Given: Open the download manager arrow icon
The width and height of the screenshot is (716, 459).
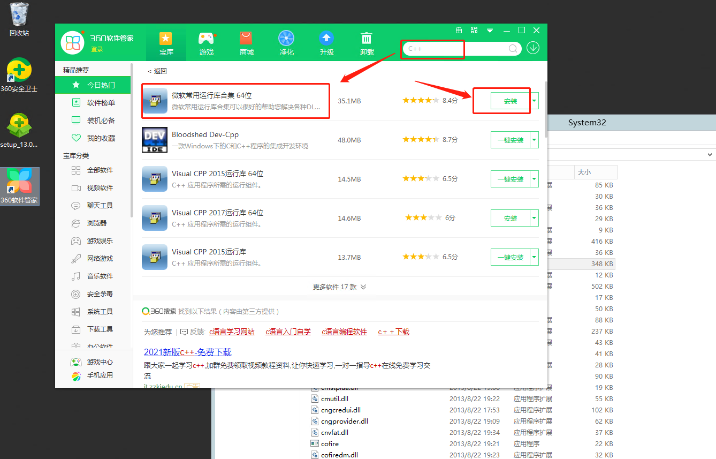Looking at the screenshot, I should coord(533,48).
